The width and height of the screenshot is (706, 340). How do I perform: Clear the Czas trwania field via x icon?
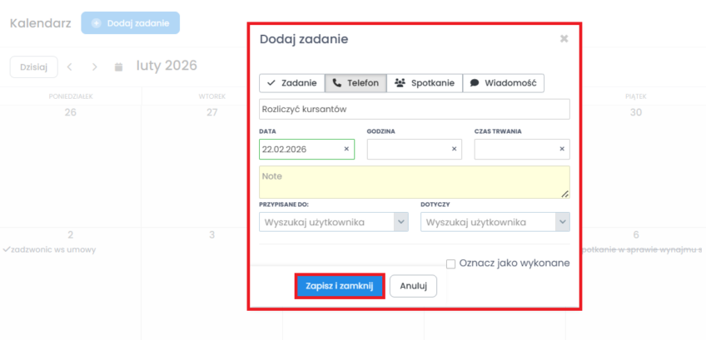[562, 150]
